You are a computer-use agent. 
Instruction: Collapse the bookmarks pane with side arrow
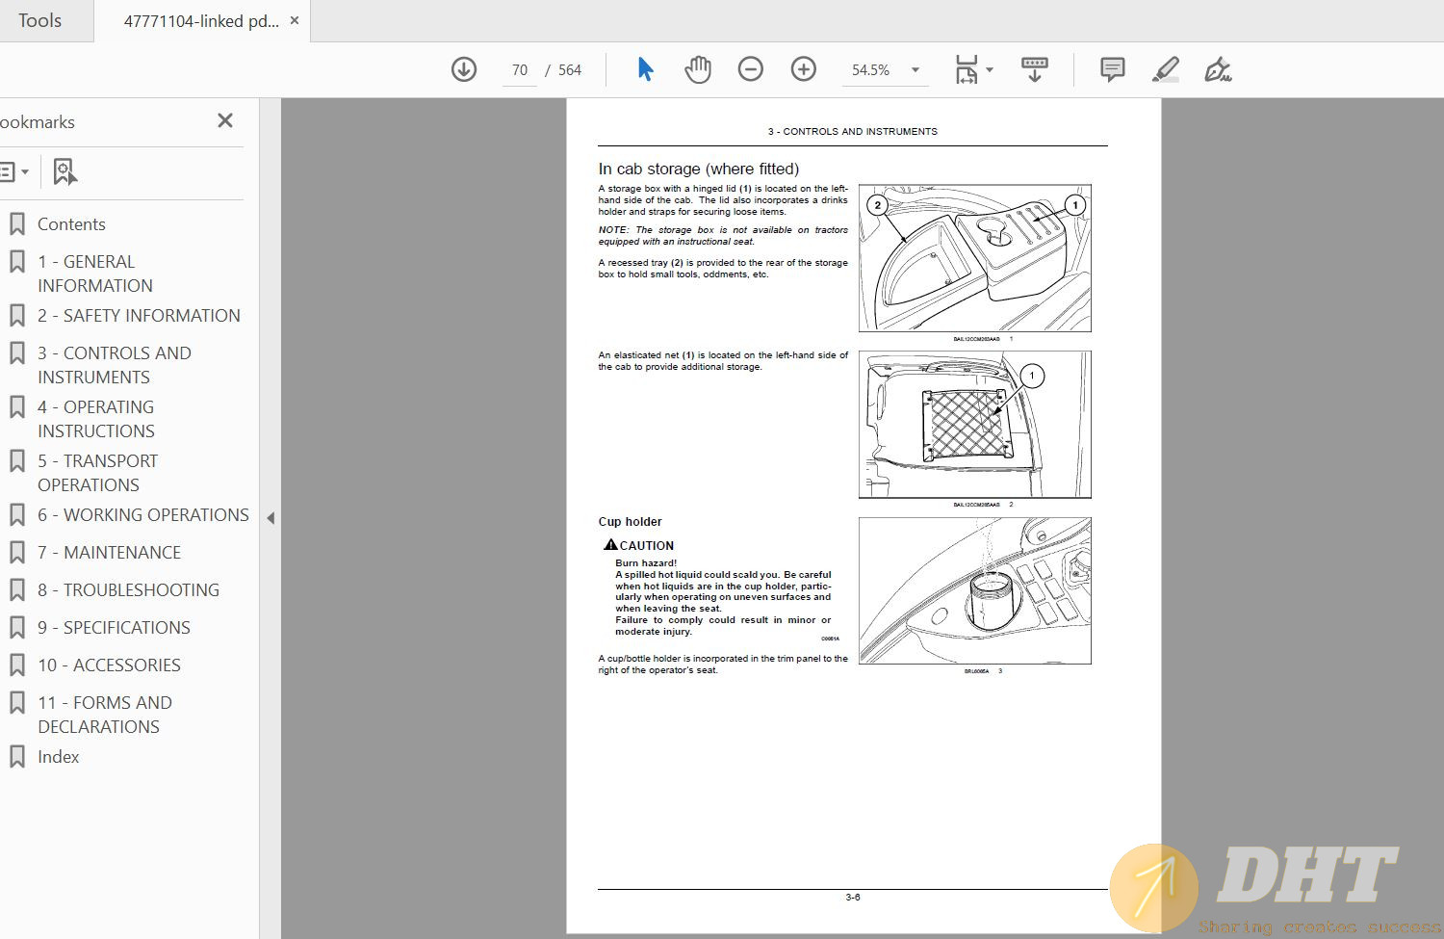pos(271,518)
